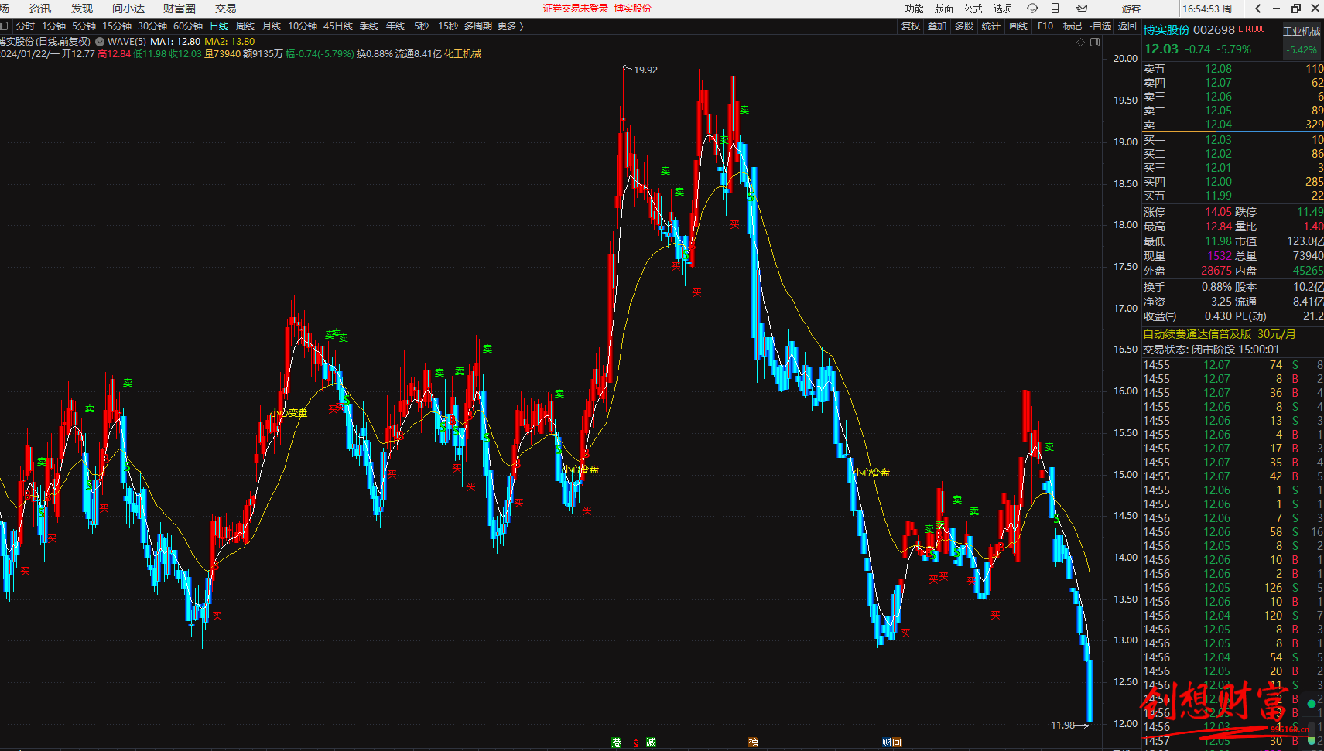Click the 买一 price 12.03
The width and height of the screenshot is (1324, 751).
tap(1218, 140)
